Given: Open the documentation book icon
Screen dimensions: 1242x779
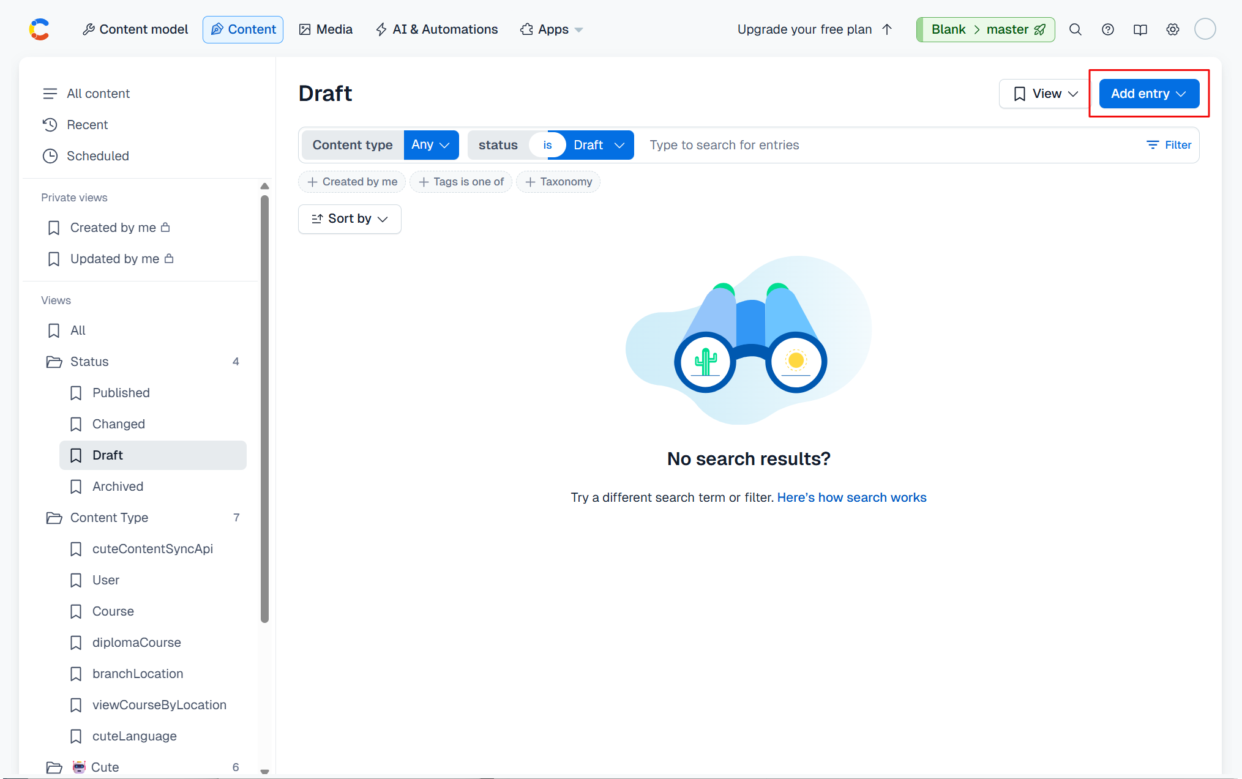Looking at the screenshot, I should point(1140,29).
